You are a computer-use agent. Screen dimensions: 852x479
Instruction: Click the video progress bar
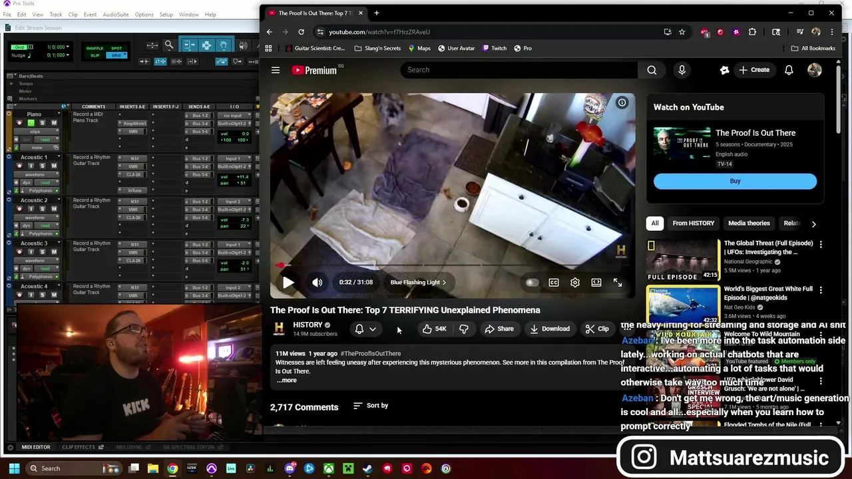coord(453,266)
